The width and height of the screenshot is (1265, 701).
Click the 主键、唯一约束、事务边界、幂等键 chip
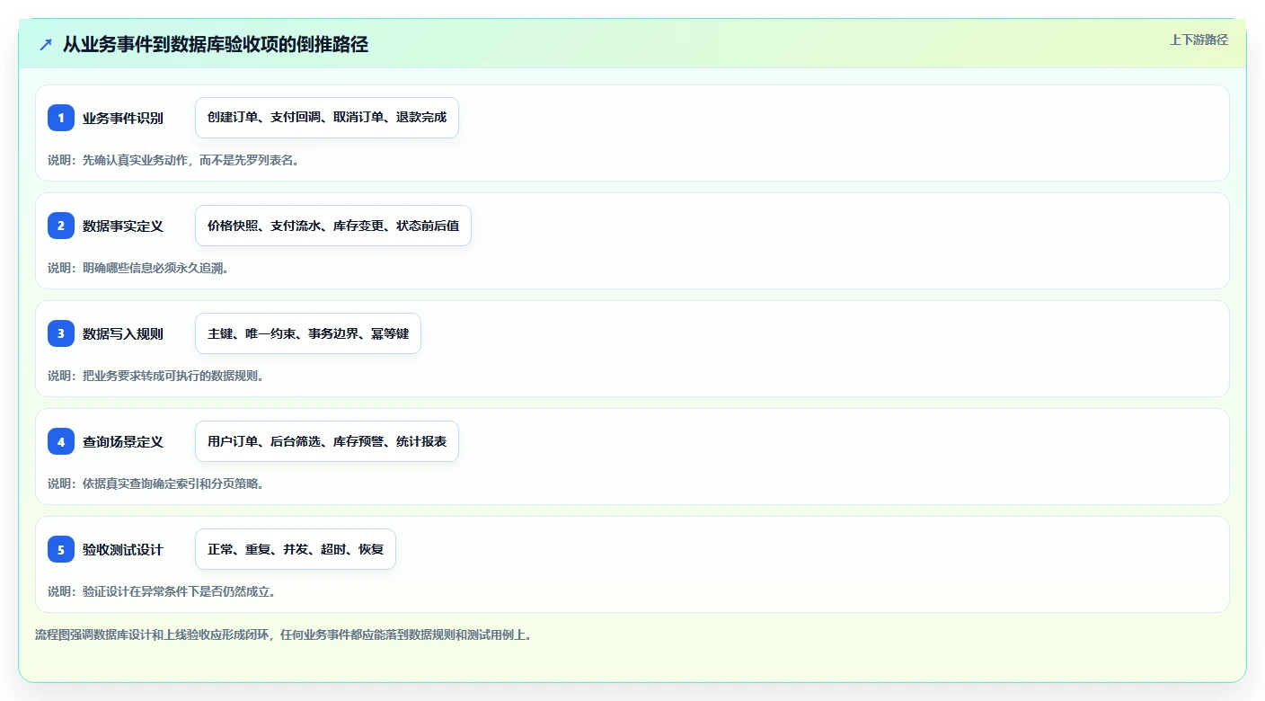pyautogui.click(x=308, y=333)
